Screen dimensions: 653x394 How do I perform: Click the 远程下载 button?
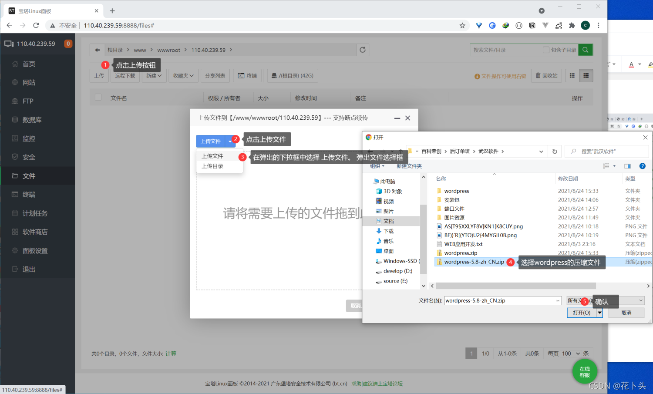point(125,76)
